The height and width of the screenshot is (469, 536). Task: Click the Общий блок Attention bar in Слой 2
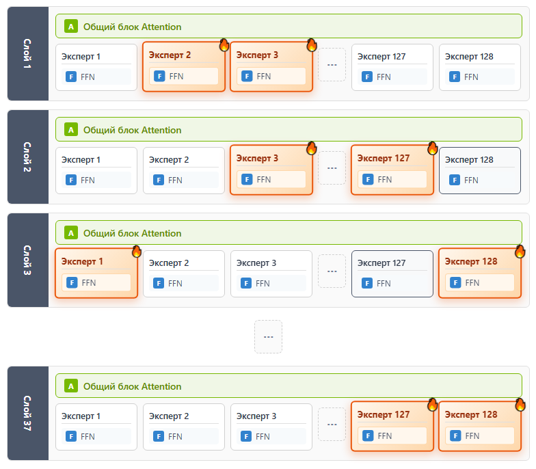(289, 129)
